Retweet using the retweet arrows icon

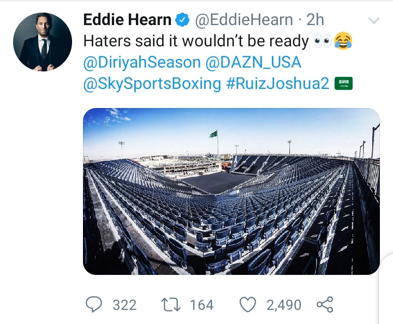170,305
